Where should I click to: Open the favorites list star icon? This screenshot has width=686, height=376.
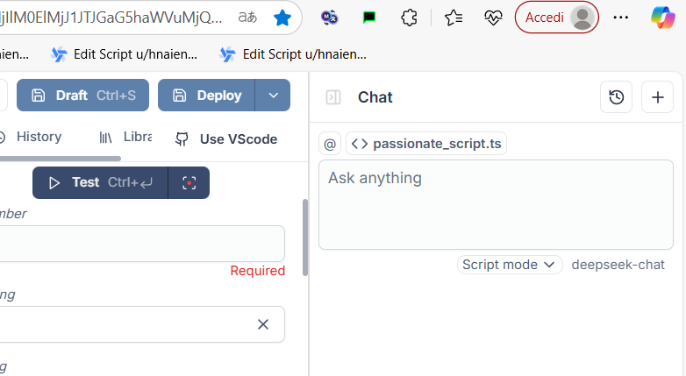(x=454, y=18)
